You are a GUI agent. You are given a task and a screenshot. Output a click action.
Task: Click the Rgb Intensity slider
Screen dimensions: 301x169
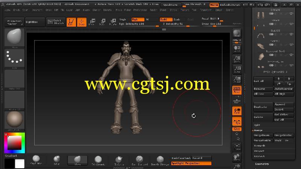point(138,24)
